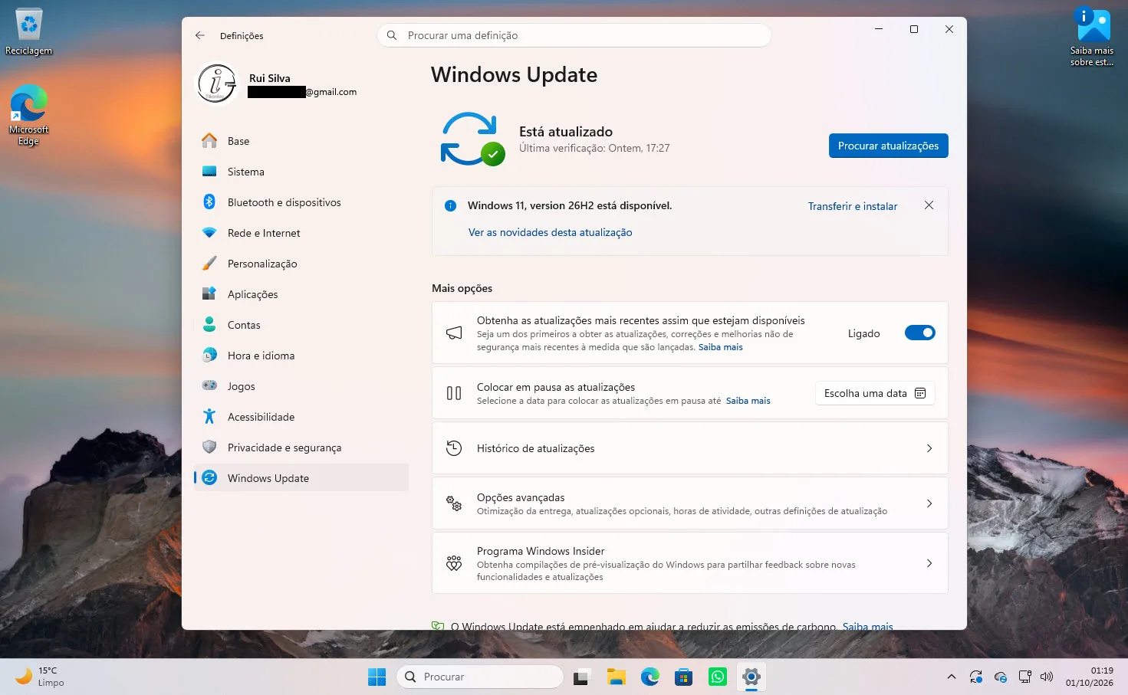Open 'Contas' settings

coord(301,325)
